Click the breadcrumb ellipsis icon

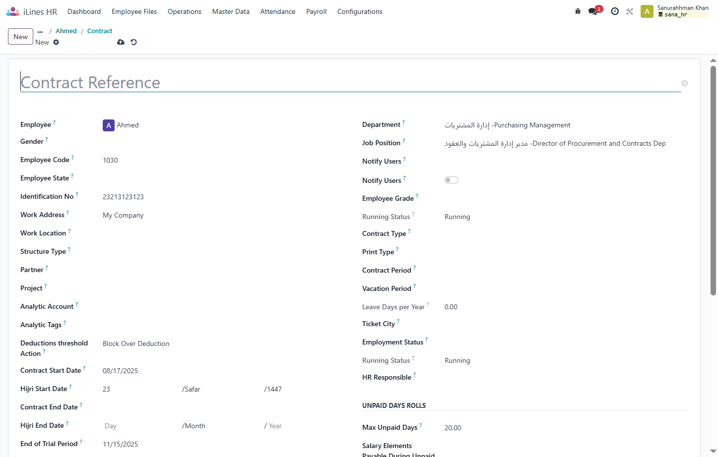(40, 31)
